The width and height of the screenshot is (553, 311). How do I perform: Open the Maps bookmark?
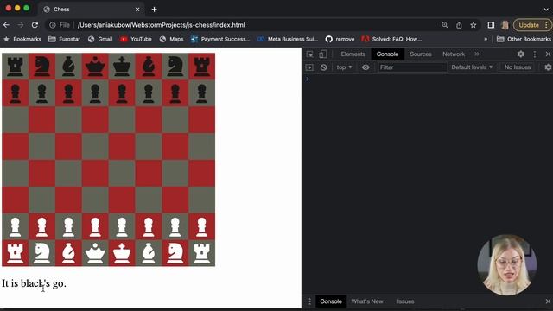pyautogui.click(x=171, y=39)
